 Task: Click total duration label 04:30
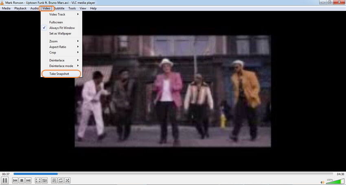[x=340, y=174]
